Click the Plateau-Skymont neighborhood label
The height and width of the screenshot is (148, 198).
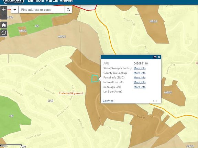tap(71, 93)
